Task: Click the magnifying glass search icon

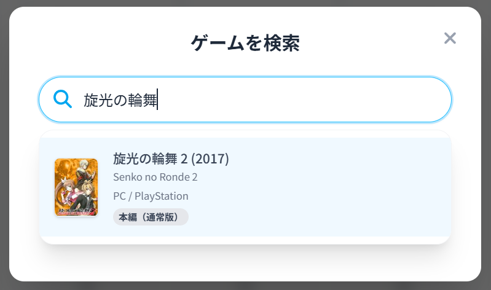Action: coord(63,99)
